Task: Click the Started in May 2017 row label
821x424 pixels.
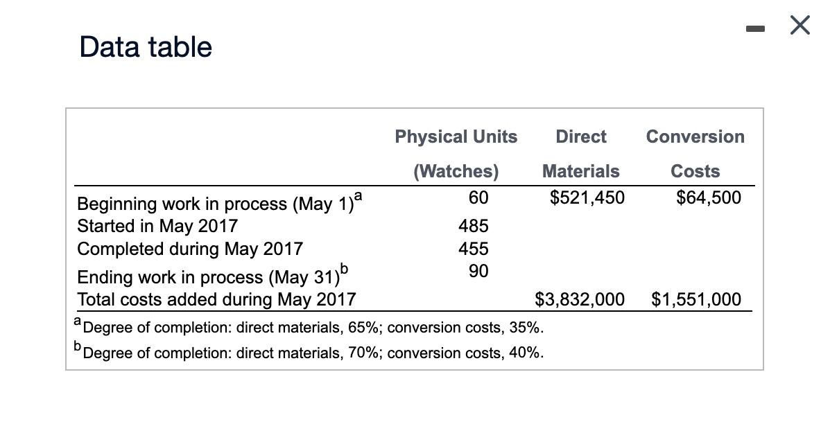Action: click(x=157, y=226)
